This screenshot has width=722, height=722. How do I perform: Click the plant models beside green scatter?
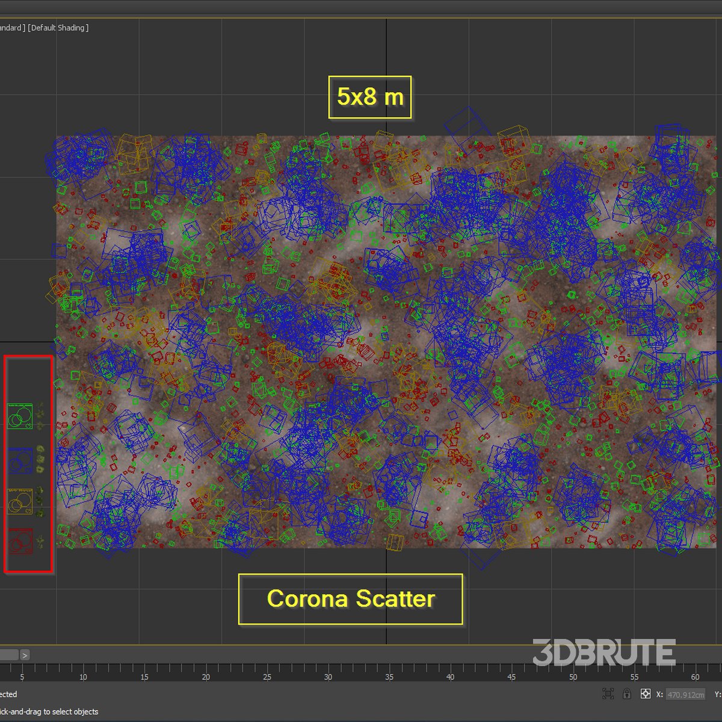click(x=40, y=416)
